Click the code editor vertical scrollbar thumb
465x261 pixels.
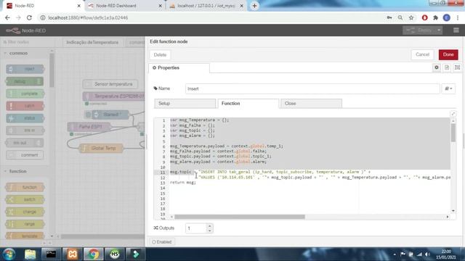[x=453, y=133]
